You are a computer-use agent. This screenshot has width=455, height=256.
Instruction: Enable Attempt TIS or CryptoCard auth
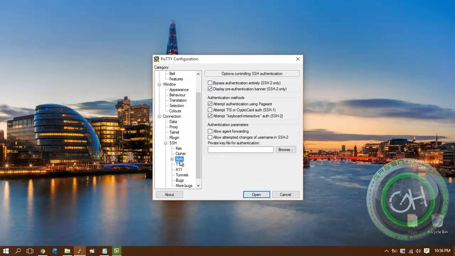pyautogui.click(x=210, y=110)
